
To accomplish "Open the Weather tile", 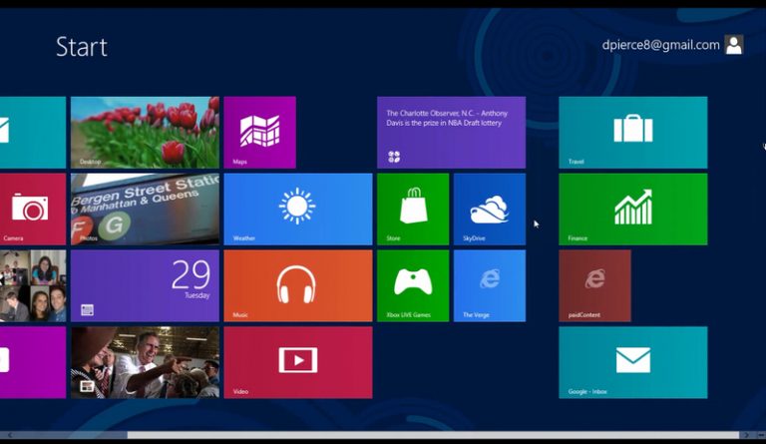I will point(298,210).
